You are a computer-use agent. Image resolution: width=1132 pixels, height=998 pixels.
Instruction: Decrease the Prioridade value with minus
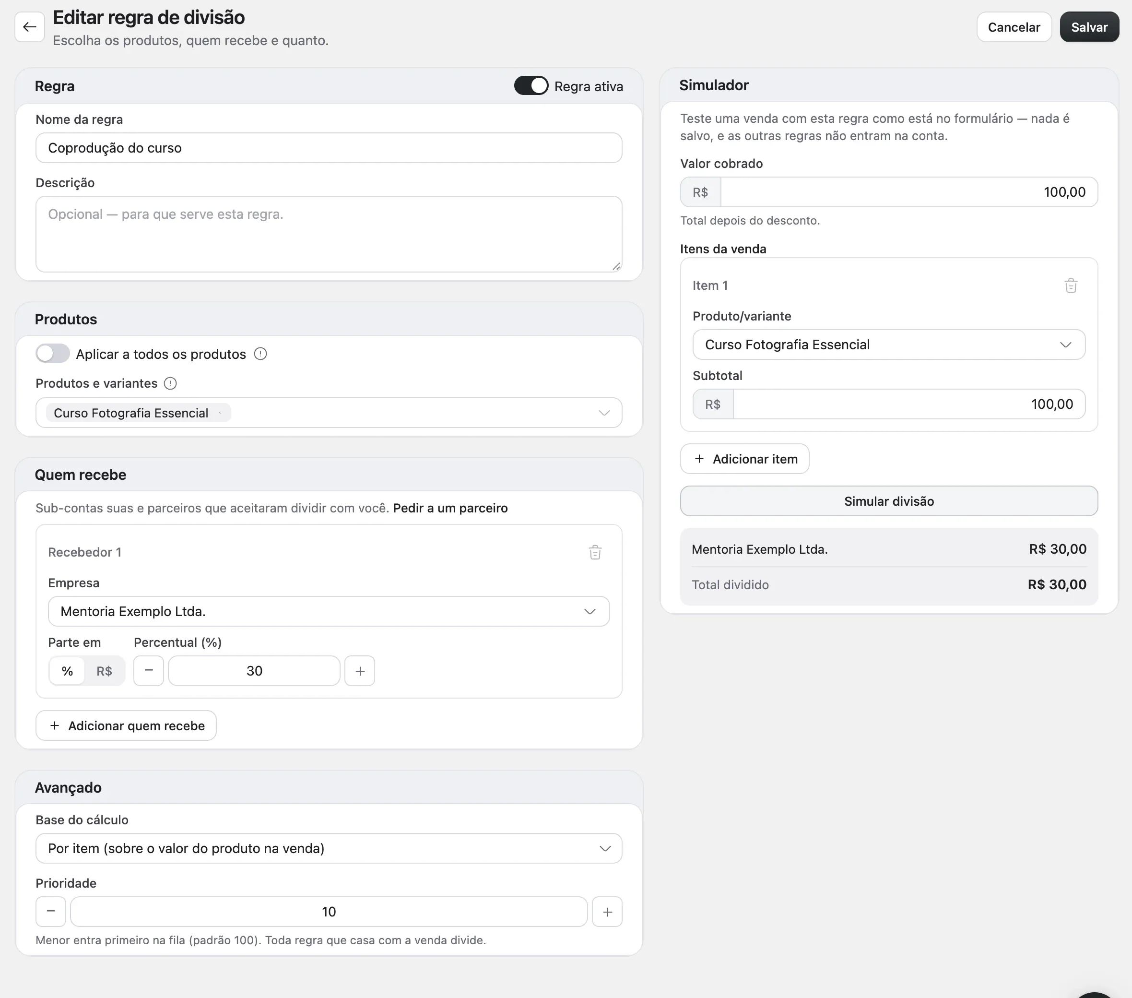51,912
